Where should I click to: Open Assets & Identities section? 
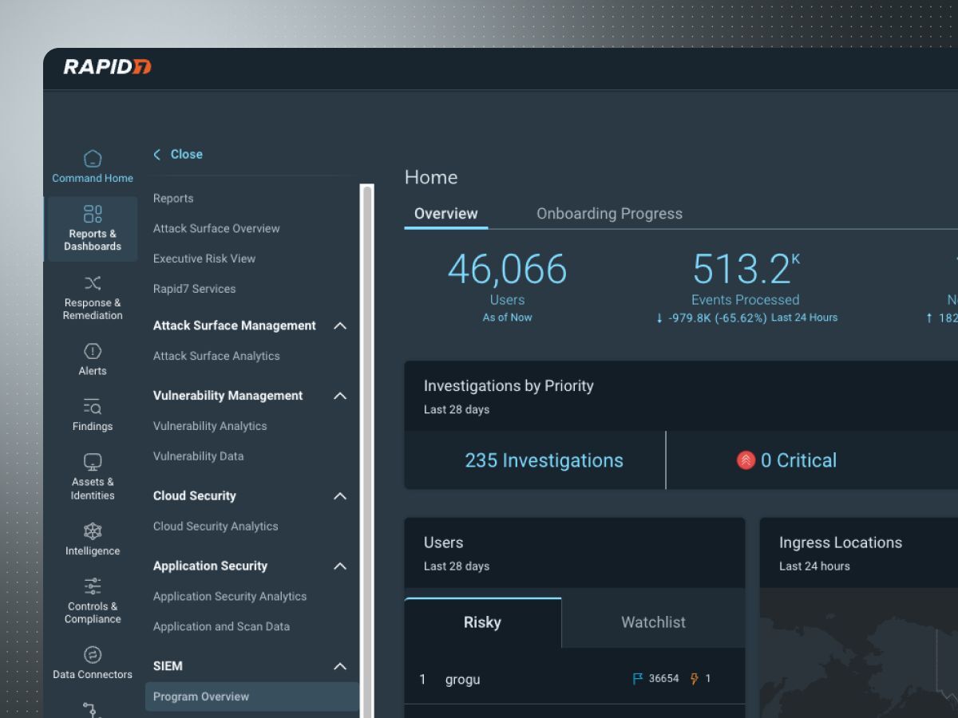coord(93,475)
